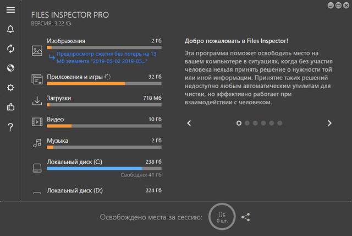
Task: Go to previous welcome slide arrow
Action: 189,123
